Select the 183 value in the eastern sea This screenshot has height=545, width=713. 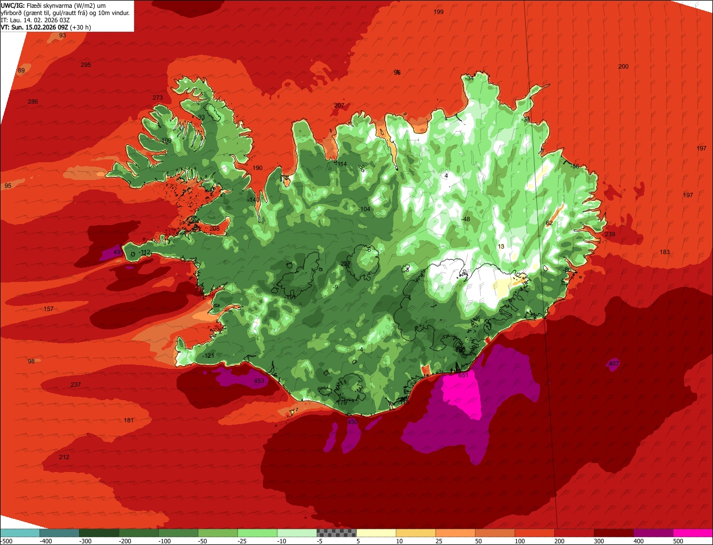click(665, 252)
